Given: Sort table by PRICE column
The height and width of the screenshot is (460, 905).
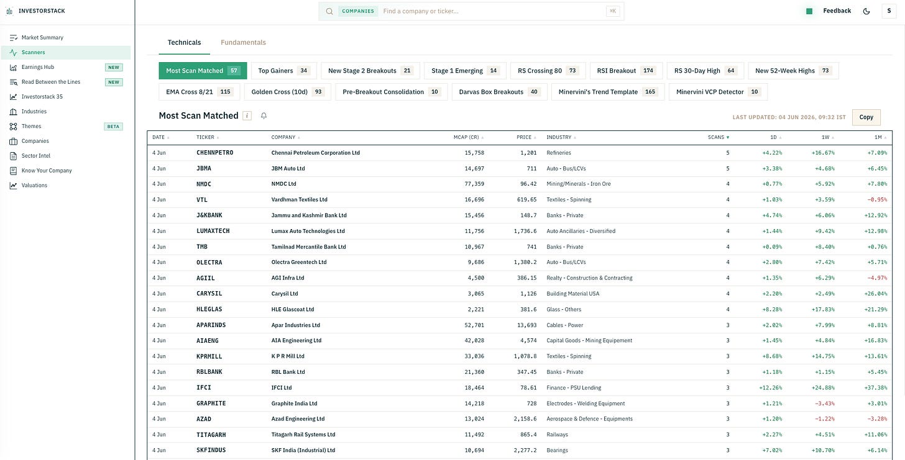Looking at the screenshot, I should pos(526,137).
